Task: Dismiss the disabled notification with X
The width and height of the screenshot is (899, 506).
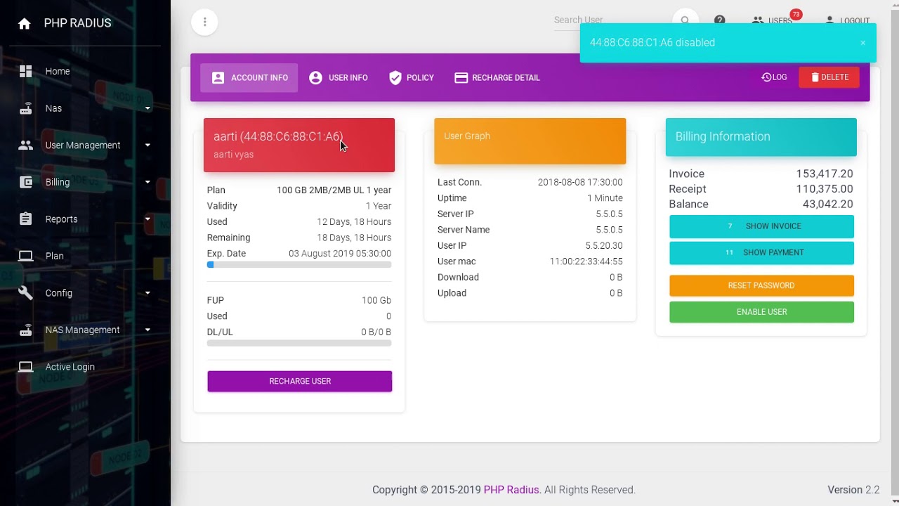Action: 862,43
